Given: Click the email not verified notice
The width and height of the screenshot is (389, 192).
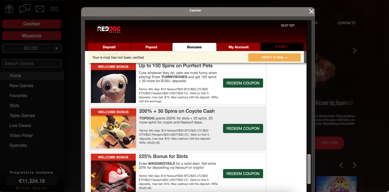Looking at the screenshot, I should pos(118,58).
